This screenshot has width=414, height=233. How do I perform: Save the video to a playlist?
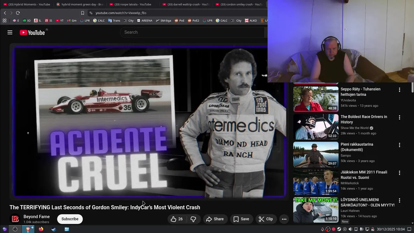point(241,219)
